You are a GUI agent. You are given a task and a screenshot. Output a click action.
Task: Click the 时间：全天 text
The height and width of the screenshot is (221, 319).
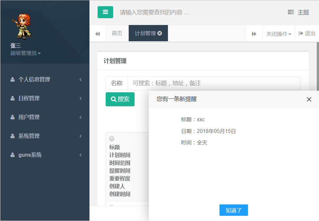tap(194, 142)
